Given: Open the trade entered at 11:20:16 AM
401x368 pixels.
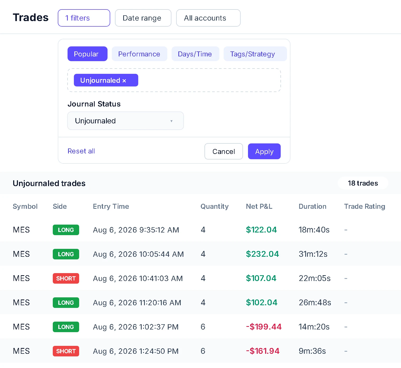Looking at the screenshot, I should [x=200, y=303].
